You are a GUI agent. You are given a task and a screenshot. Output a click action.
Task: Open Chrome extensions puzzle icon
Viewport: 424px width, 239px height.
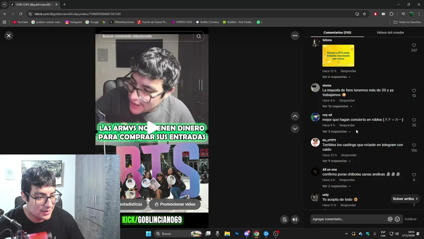click(x=391, y=14)
